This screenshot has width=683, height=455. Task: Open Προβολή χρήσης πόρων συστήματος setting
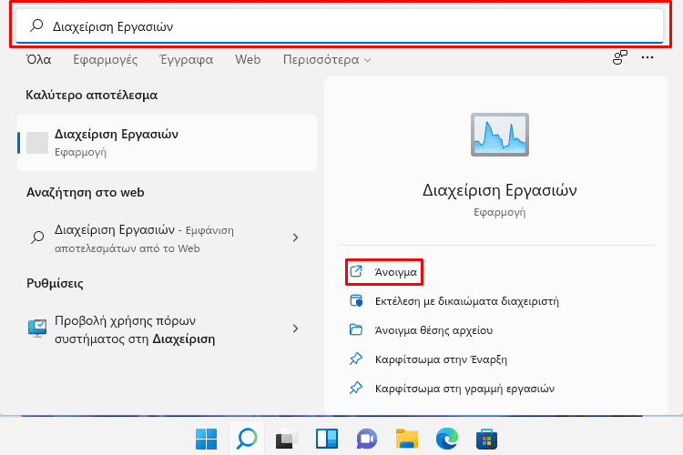point(167,329)
